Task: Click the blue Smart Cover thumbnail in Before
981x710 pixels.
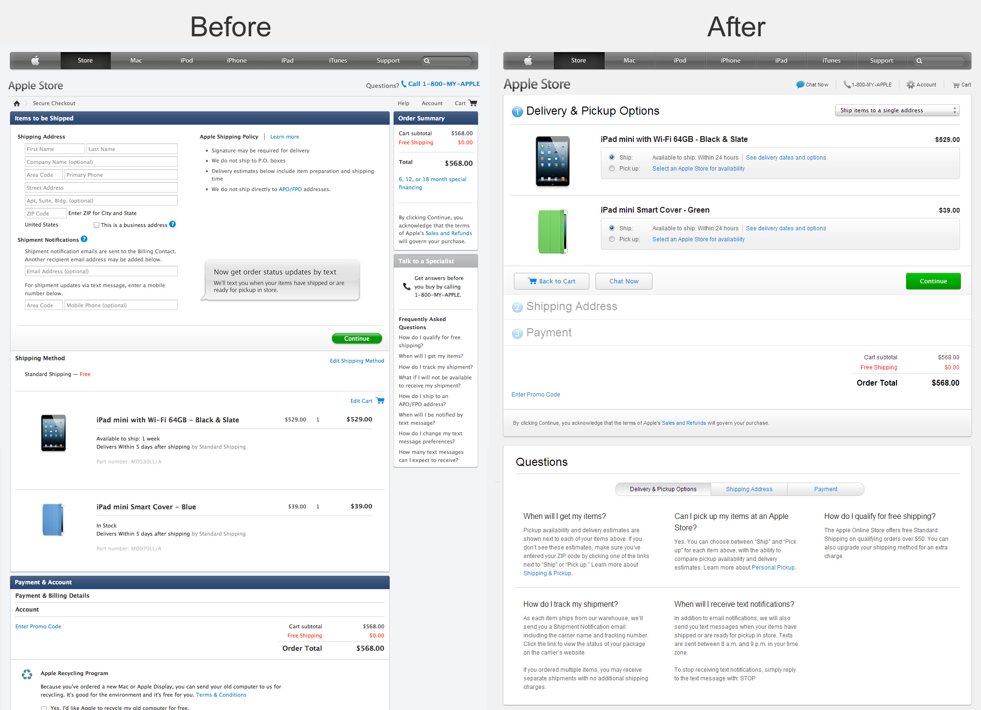Action: [53, 520]
